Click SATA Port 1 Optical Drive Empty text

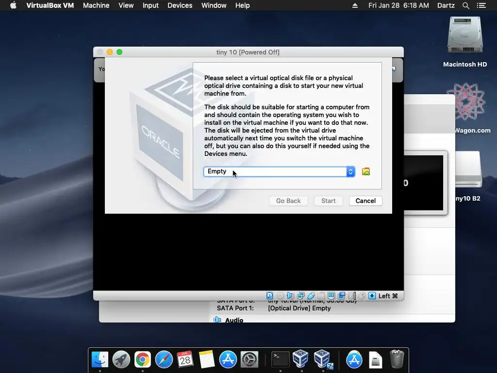(299, 308)
